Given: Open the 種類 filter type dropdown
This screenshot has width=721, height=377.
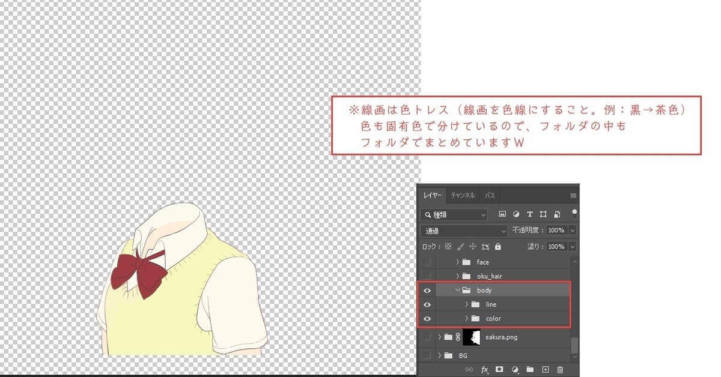Looking at the screenshot, I should [454, 214].
